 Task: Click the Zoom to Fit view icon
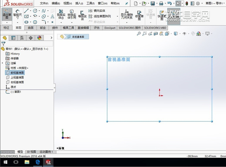pos(139,34)
